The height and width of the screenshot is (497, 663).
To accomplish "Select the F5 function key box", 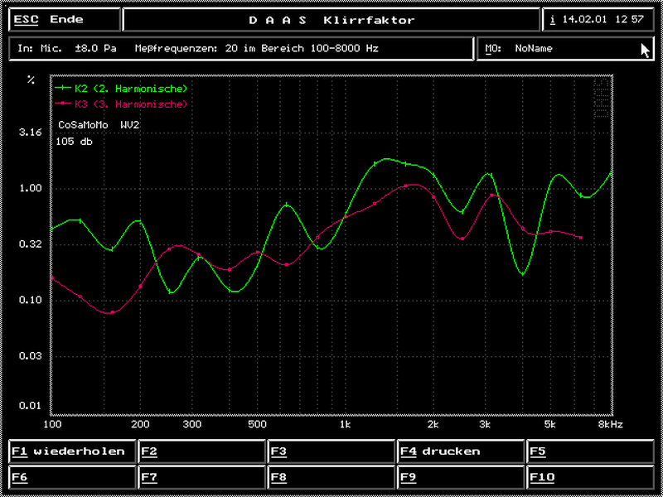I will pos(590,451).
